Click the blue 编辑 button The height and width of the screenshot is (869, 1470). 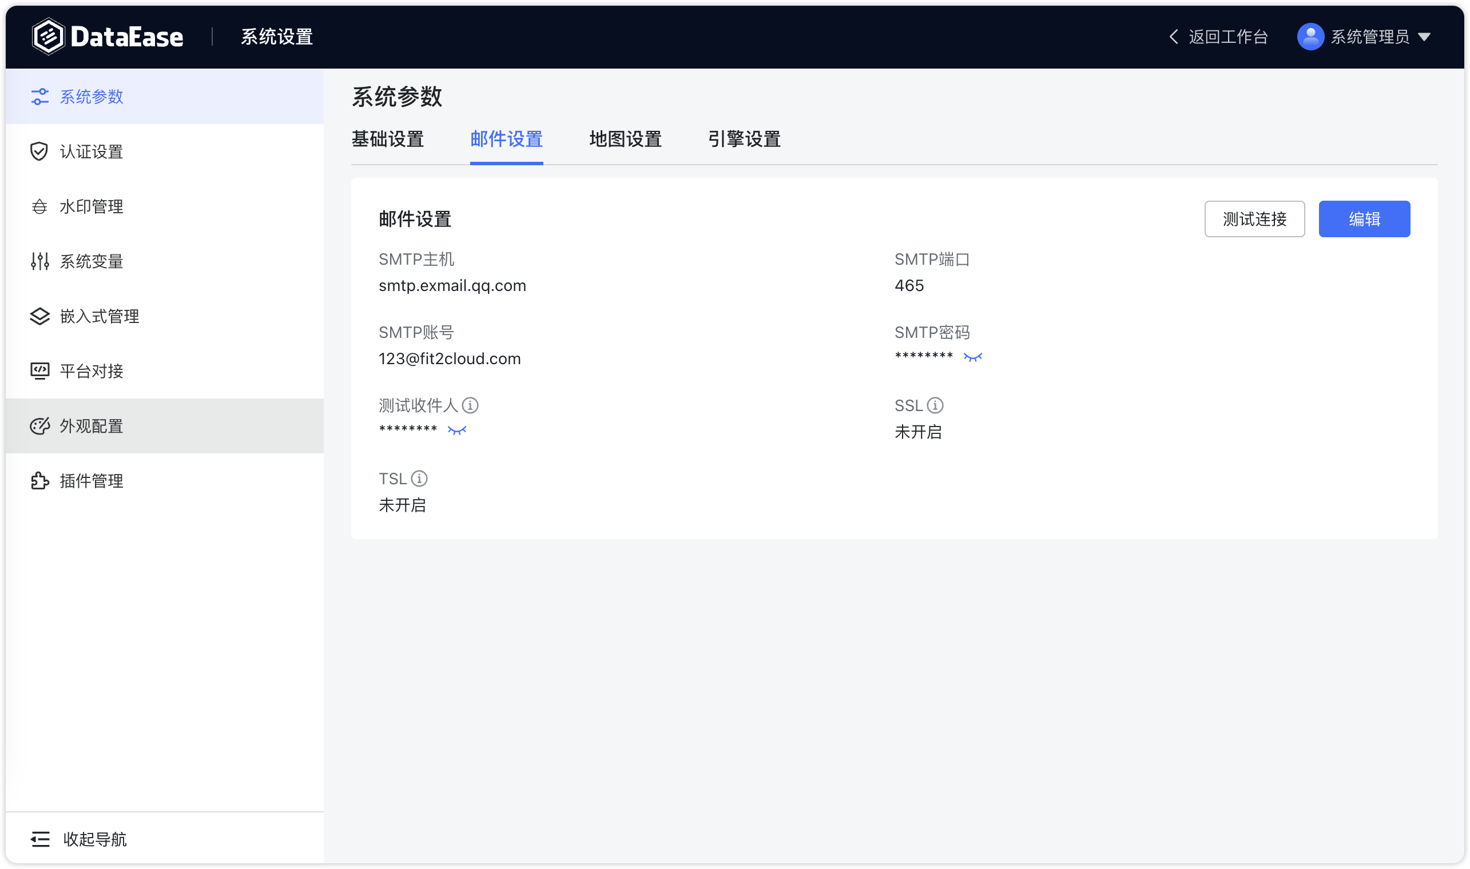coord(1364,219)
